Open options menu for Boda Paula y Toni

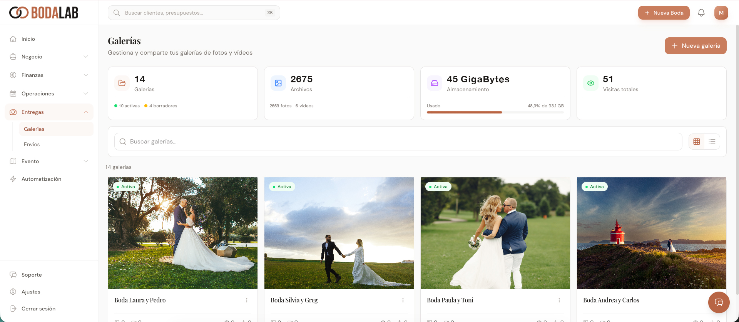pyautogui.click(x=559, y=300)
